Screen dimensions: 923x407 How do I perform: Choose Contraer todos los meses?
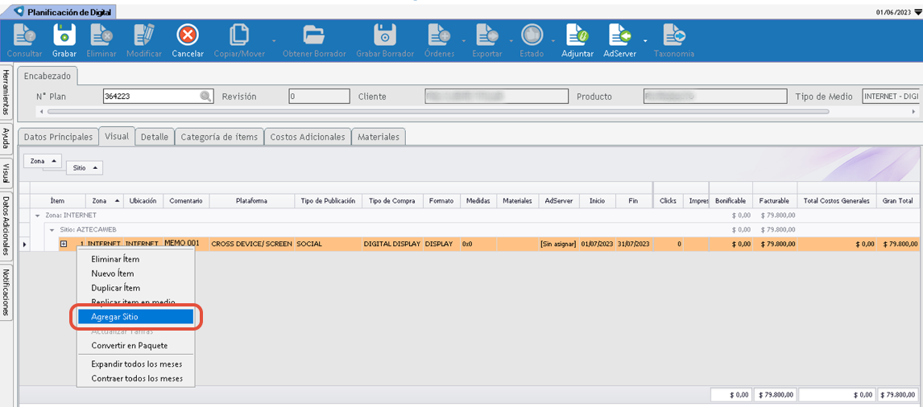click(x=135, y=379)
